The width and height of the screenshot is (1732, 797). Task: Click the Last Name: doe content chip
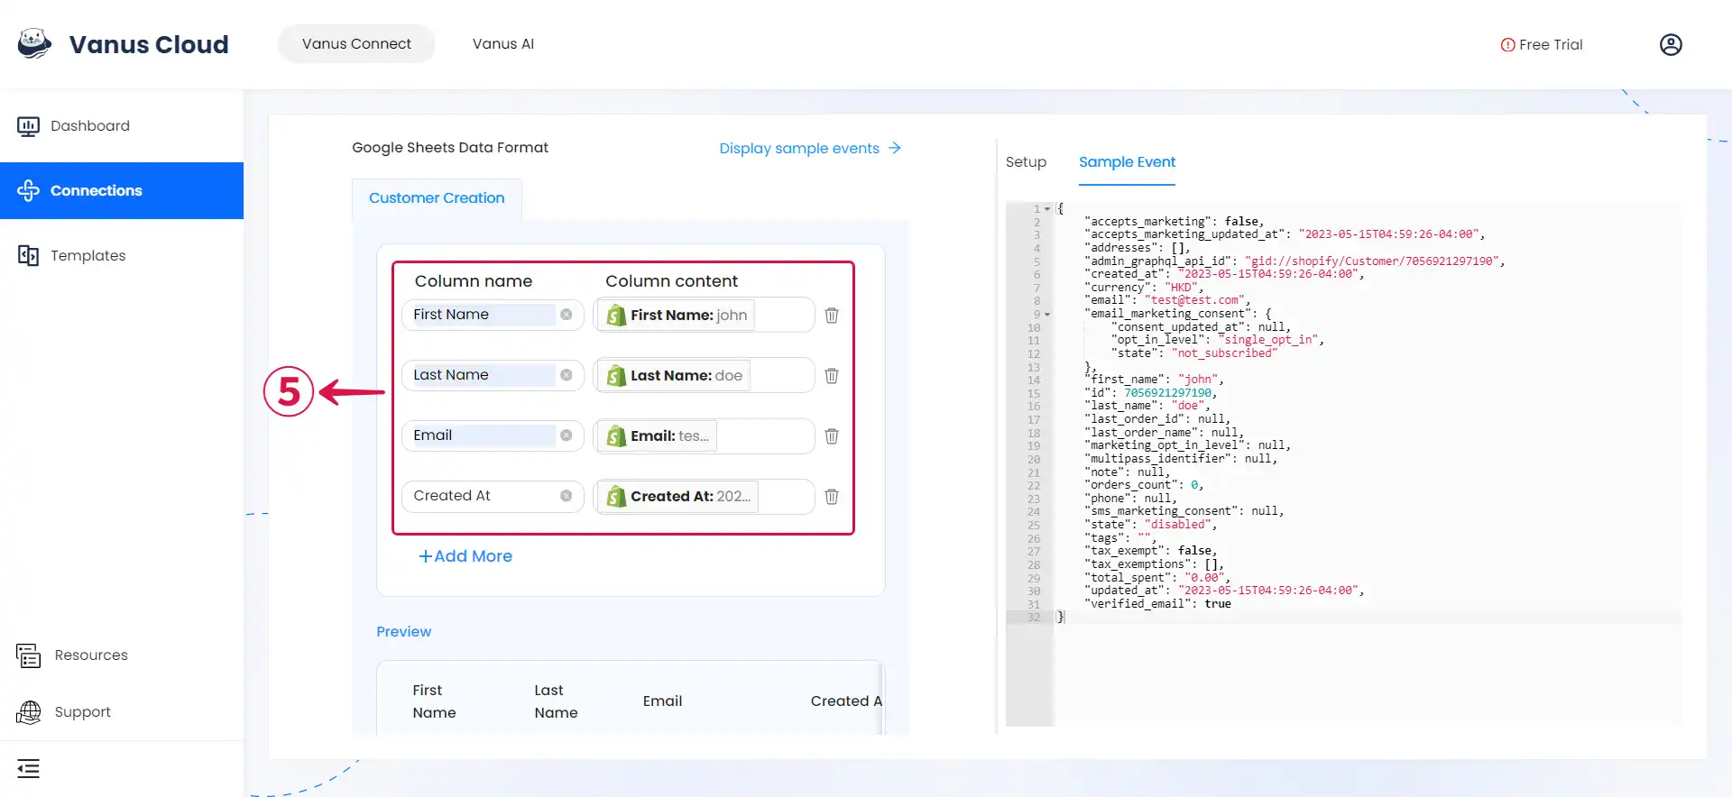point(675,375)
